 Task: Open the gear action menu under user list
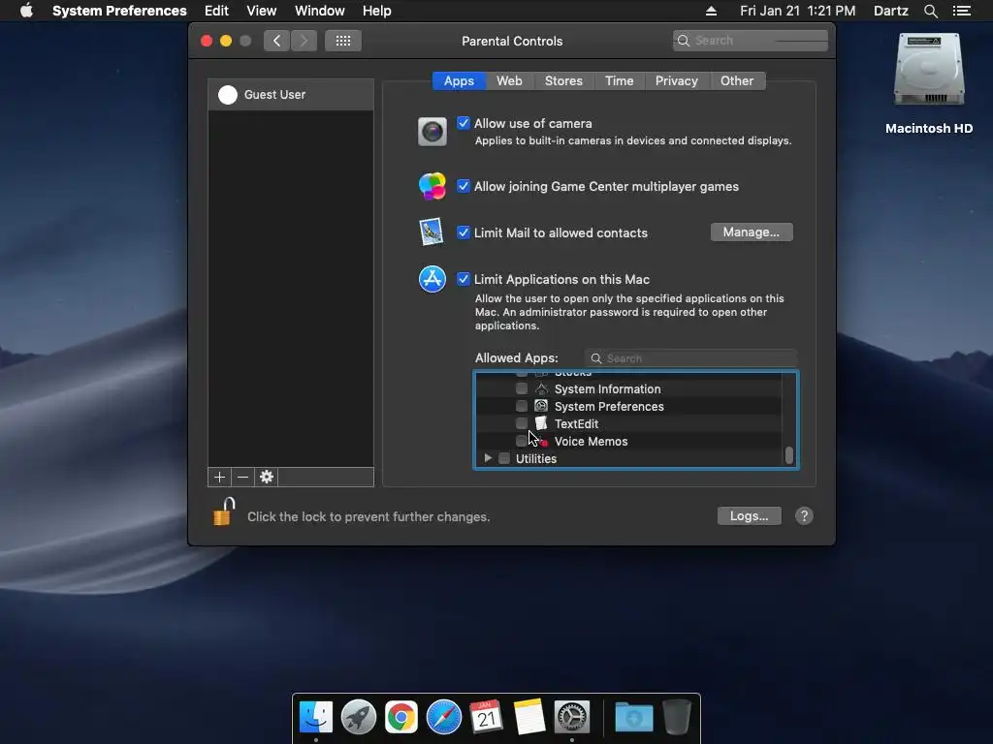click(x=267, y=477)
